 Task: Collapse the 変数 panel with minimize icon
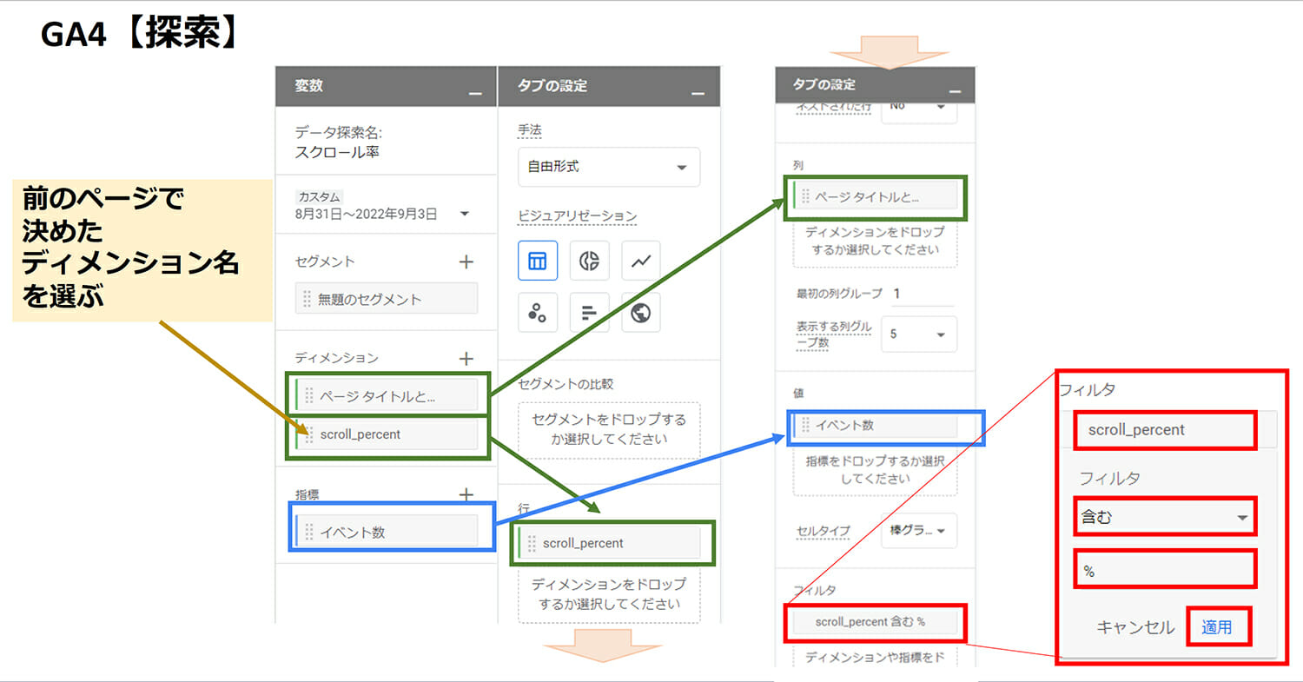click(475, 89)
